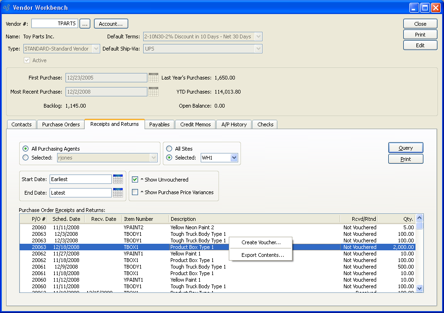This screenshot has width=444, height=313.
Task: Enable Show Purchase Price Variances
Action: [135, 192]
